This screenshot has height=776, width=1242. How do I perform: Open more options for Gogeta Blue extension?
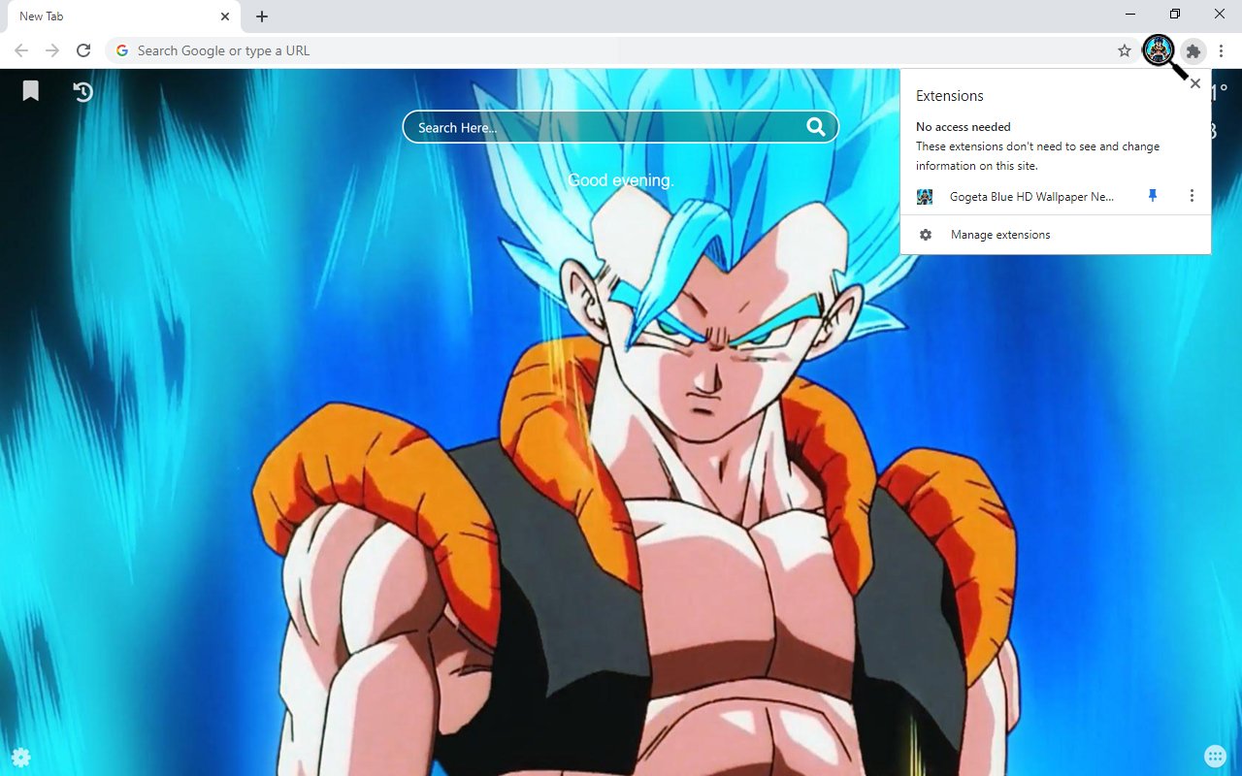point(1192,196)
